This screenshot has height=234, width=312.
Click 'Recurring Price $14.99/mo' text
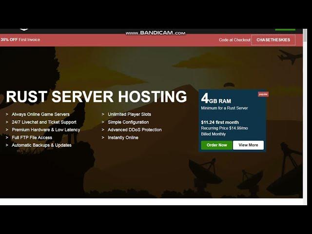[x=224, y=128]
